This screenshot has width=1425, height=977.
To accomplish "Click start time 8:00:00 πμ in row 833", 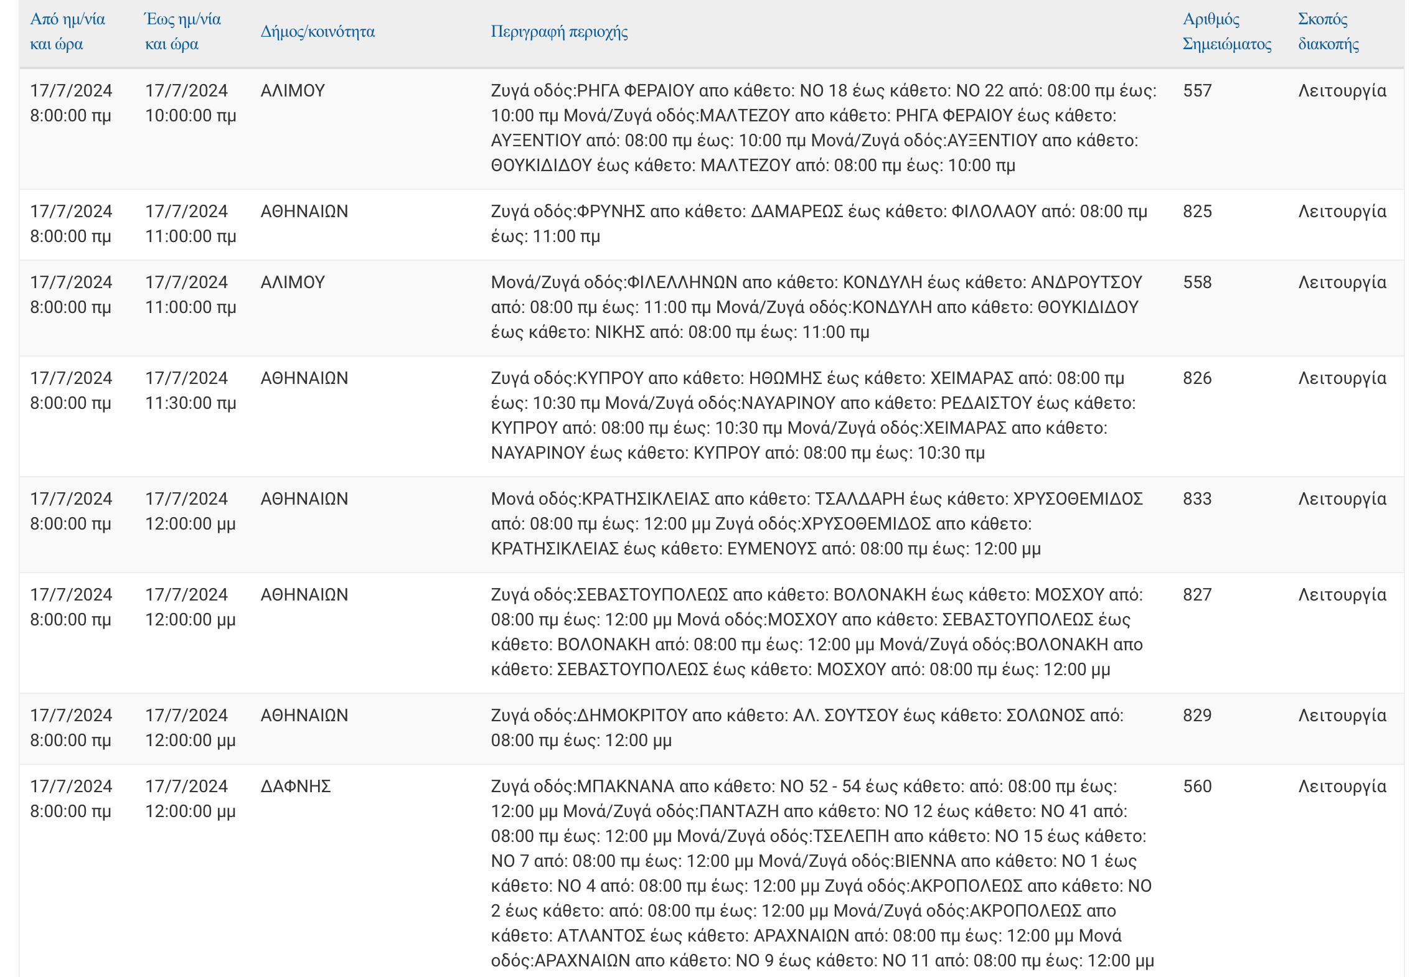I will 71,524.
